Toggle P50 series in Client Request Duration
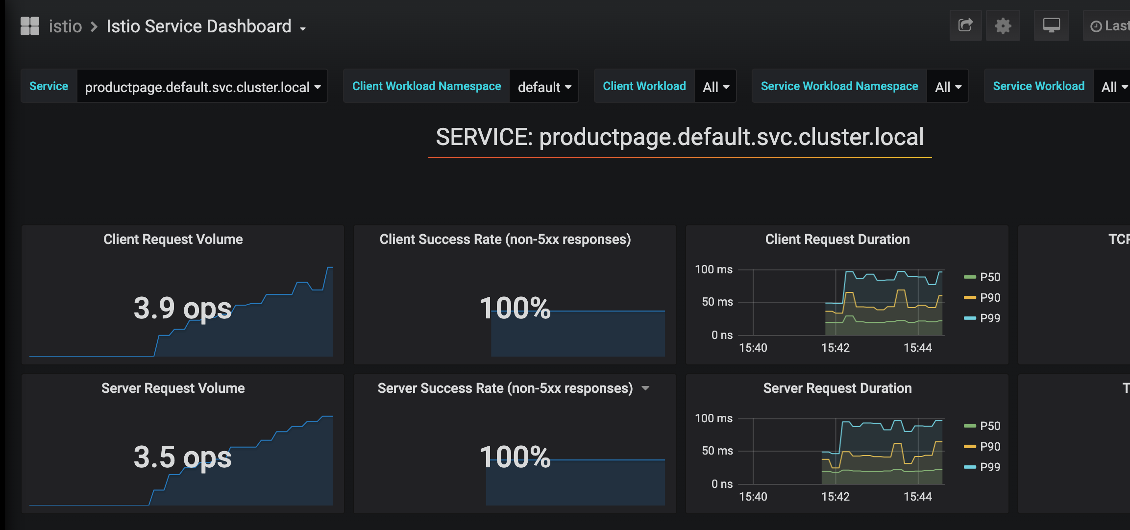This screenshot has height=530, width=1130. click(x=990, y=277)
